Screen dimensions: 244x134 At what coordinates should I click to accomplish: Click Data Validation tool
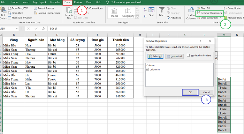pos(207,18)
